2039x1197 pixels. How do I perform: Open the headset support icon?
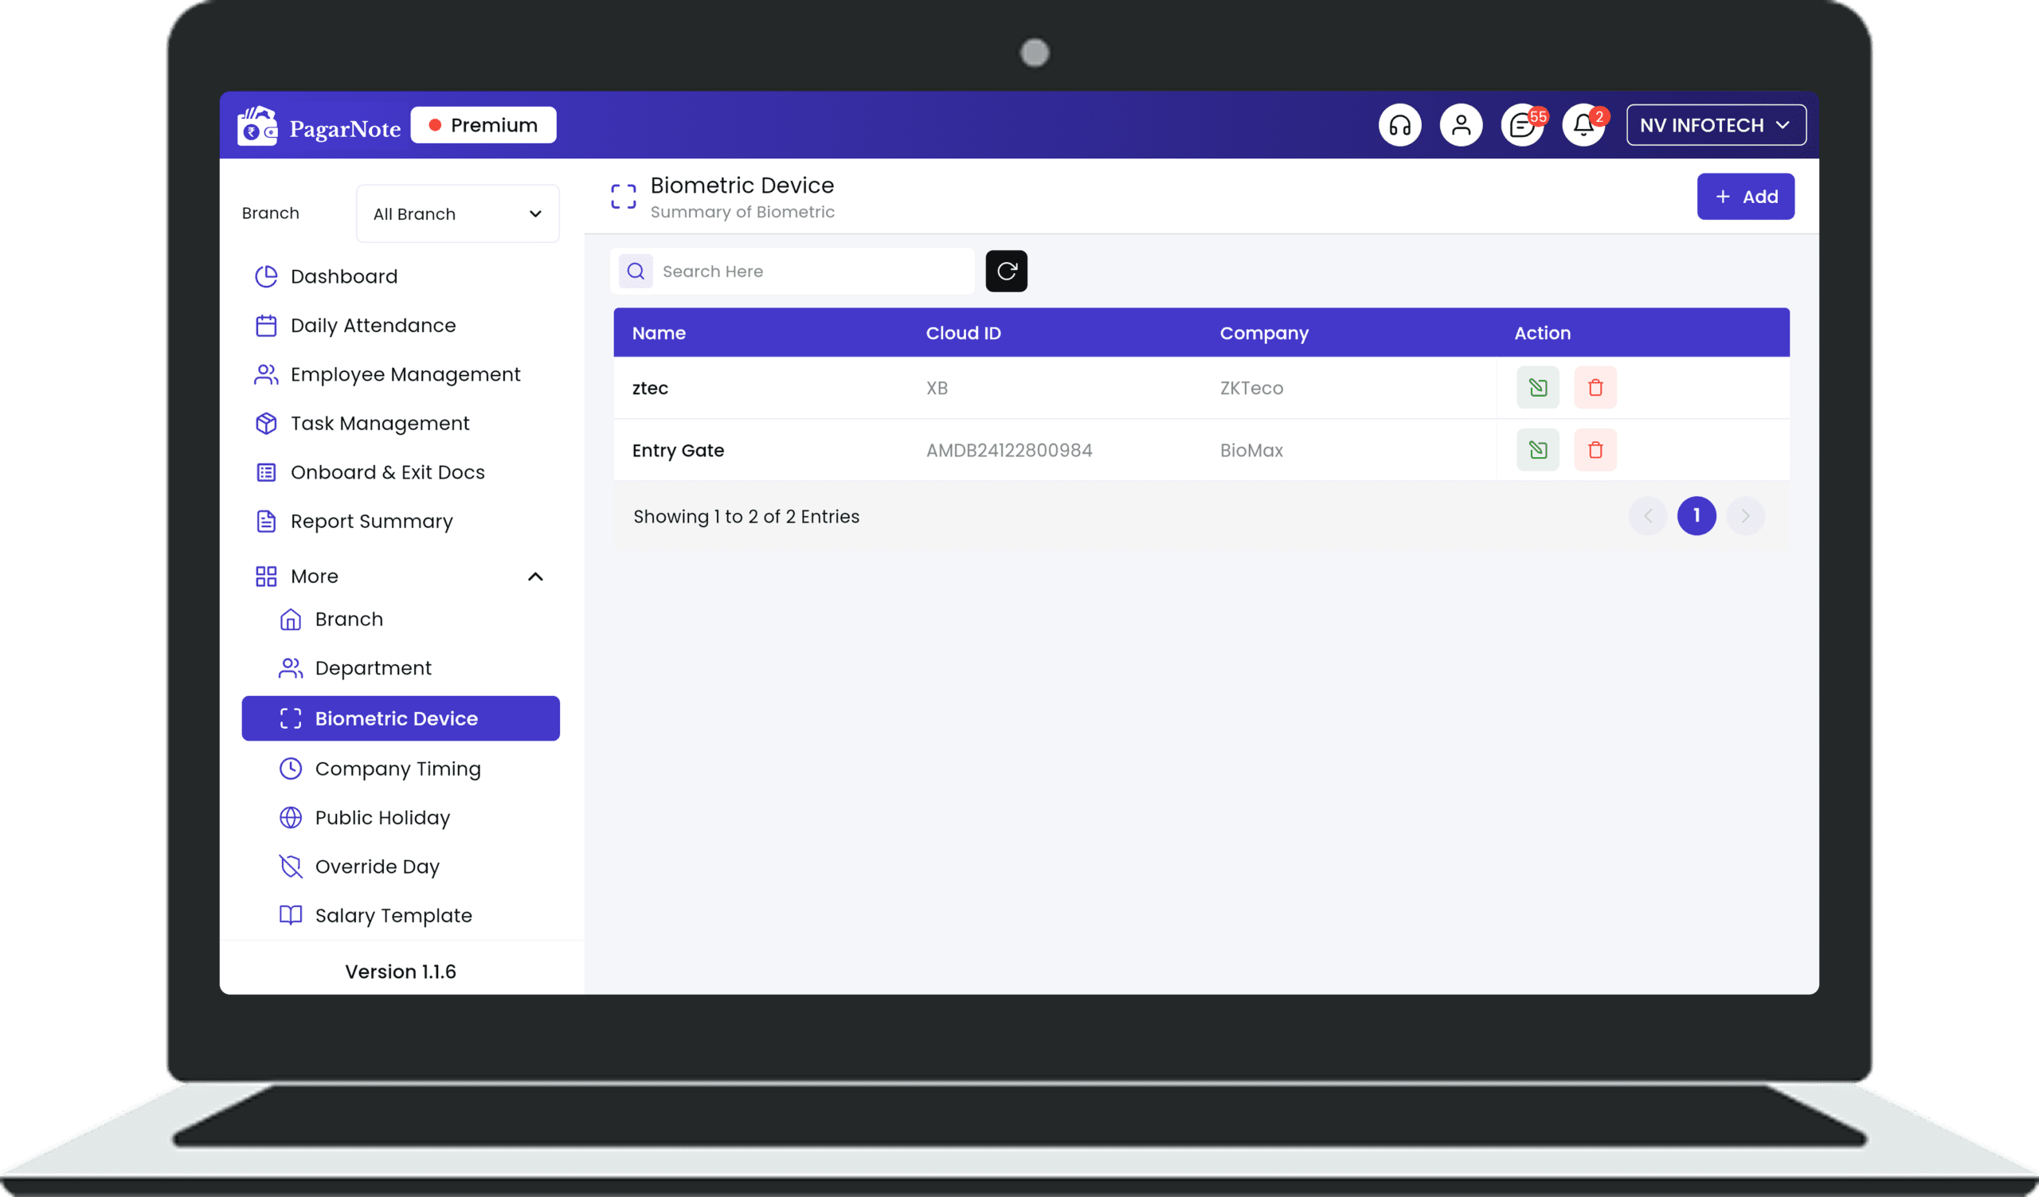point(1399,125)
